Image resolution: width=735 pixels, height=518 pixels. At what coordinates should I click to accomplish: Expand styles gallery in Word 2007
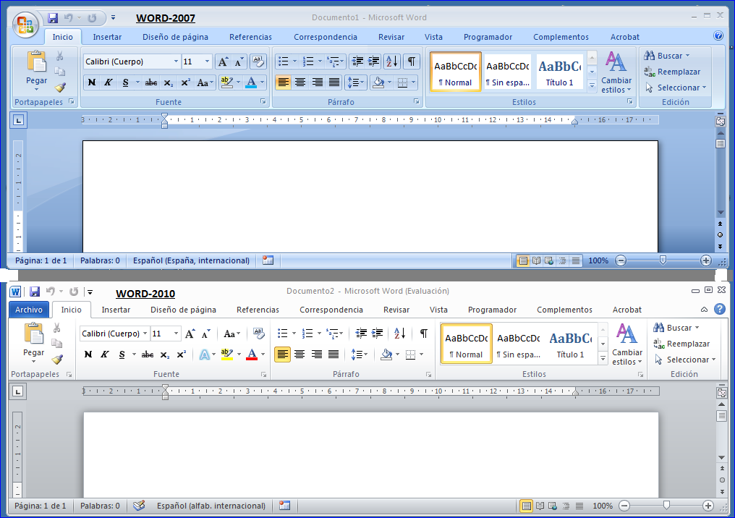pyautogui.click(x=592, y=85)
